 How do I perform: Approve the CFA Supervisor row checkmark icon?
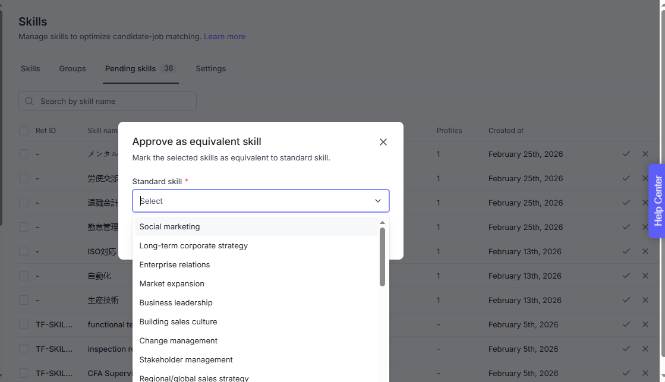[x=626, y=374]
